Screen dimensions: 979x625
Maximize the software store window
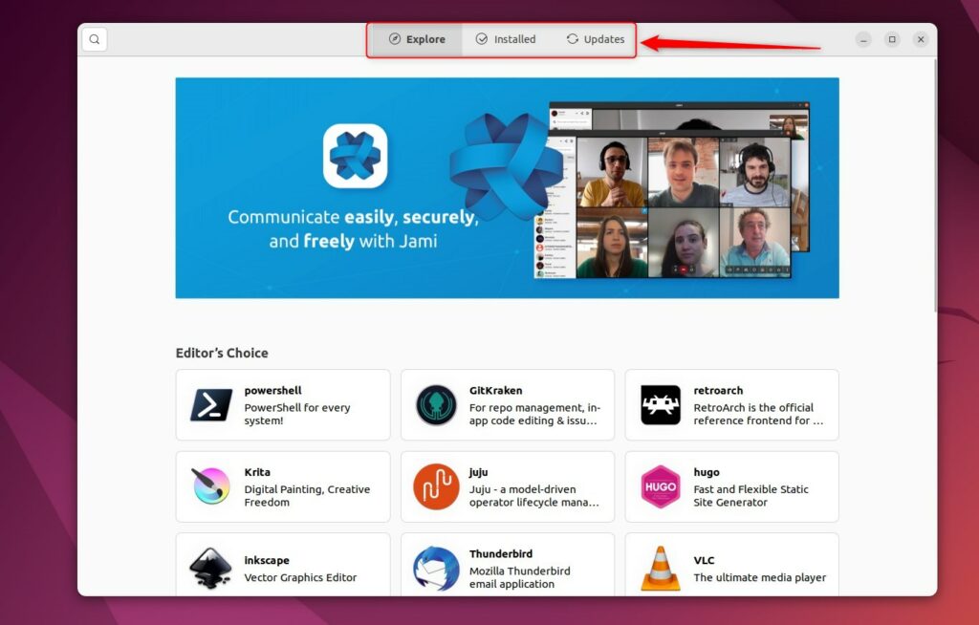[x=892, y=39]
